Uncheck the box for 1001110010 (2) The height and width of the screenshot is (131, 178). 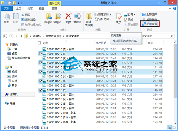point(41,63)
